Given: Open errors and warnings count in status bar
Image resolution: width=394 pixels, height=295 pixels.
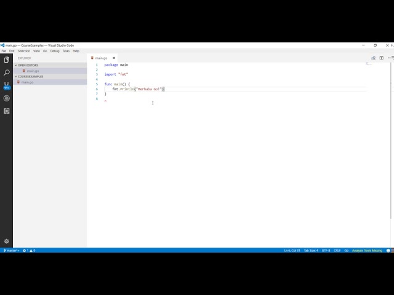Looking at the screenshot, I should coord(29,250).
